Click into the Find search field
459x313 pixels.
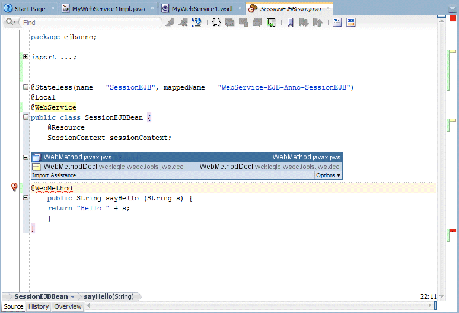[90, 23]
